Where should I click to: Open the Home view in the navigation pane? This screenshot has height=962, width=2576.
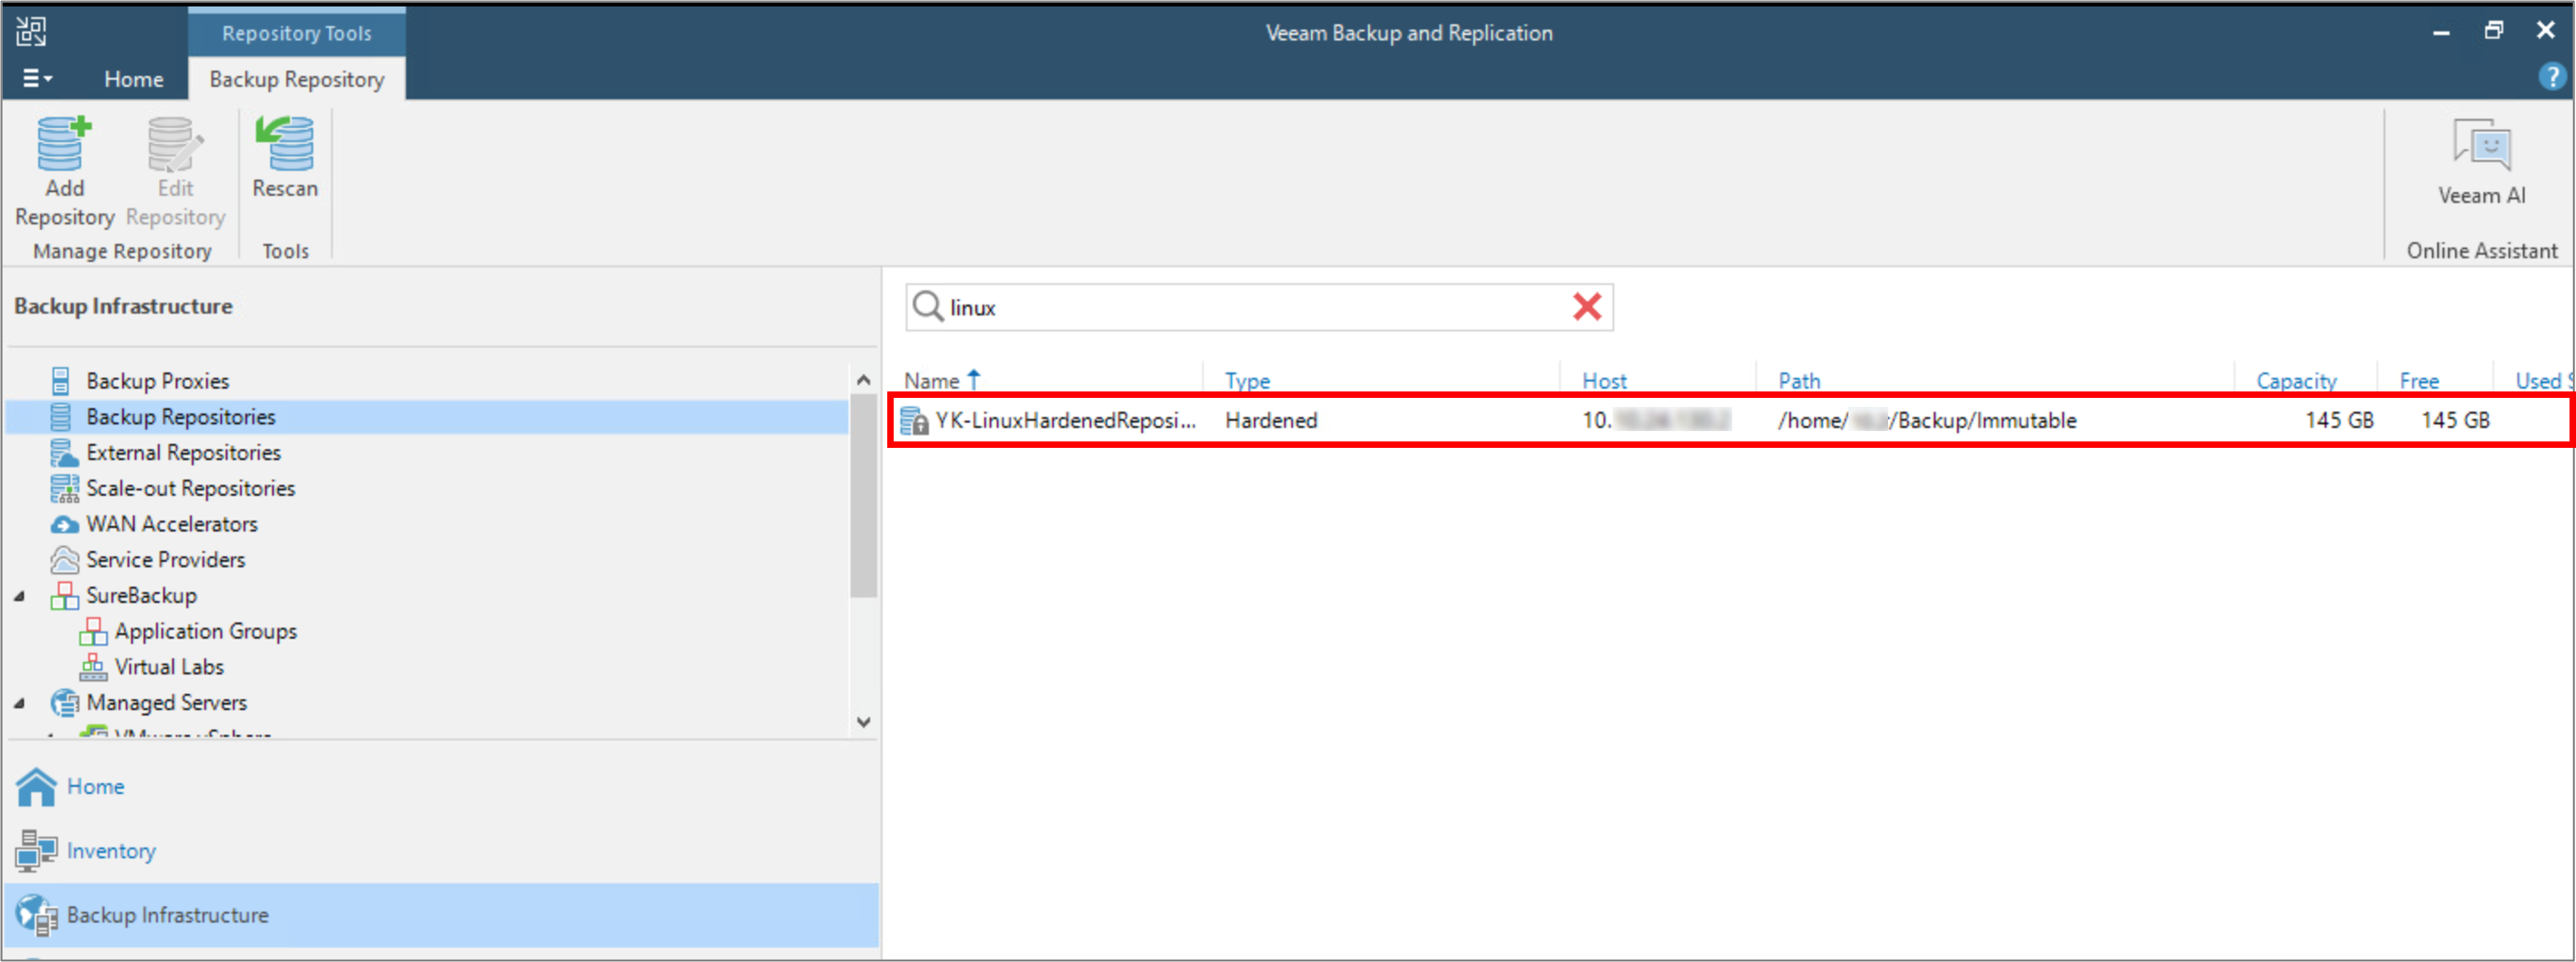pos(95,787)
